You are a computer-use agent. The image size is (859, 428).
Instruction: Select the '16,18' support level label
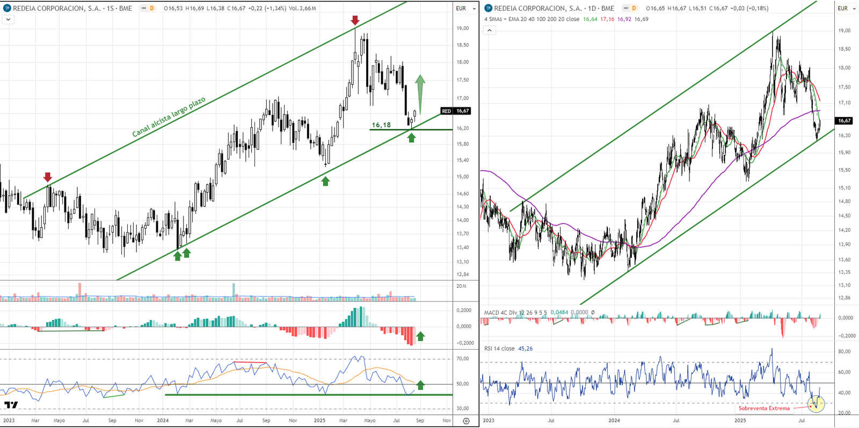(x=381, y=125)
